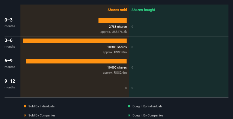
Task: Click the approx. US$476.3k text
Action: click(114, 32)
